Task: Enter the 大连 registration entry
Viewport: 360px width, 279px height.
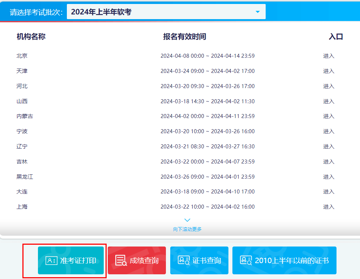Action: (329, 192)
